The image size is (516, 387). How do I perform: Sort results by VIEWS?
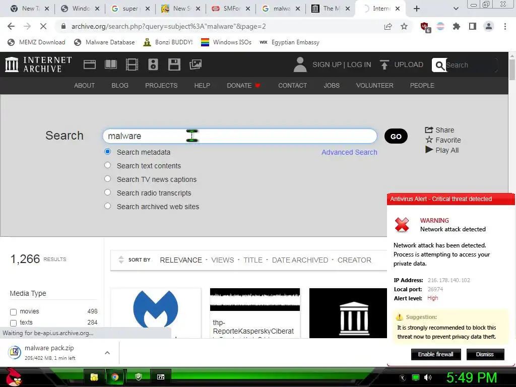[x=222, y=260]
